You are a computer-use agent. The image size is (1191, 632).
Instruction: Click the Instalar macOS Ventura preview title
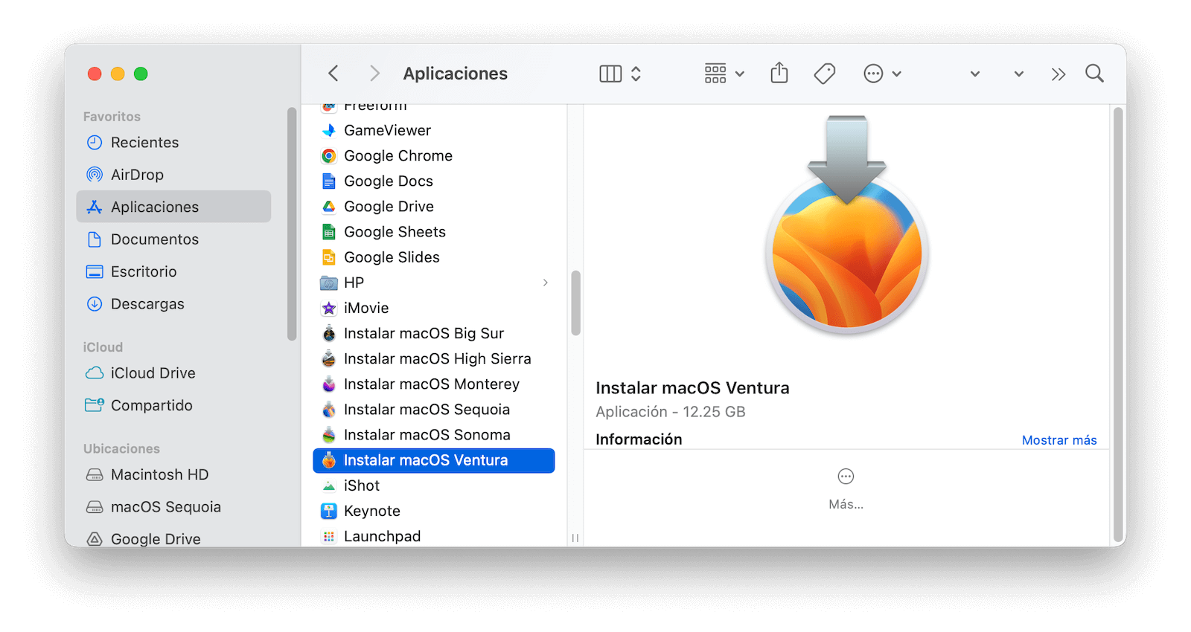pos(692,388)
